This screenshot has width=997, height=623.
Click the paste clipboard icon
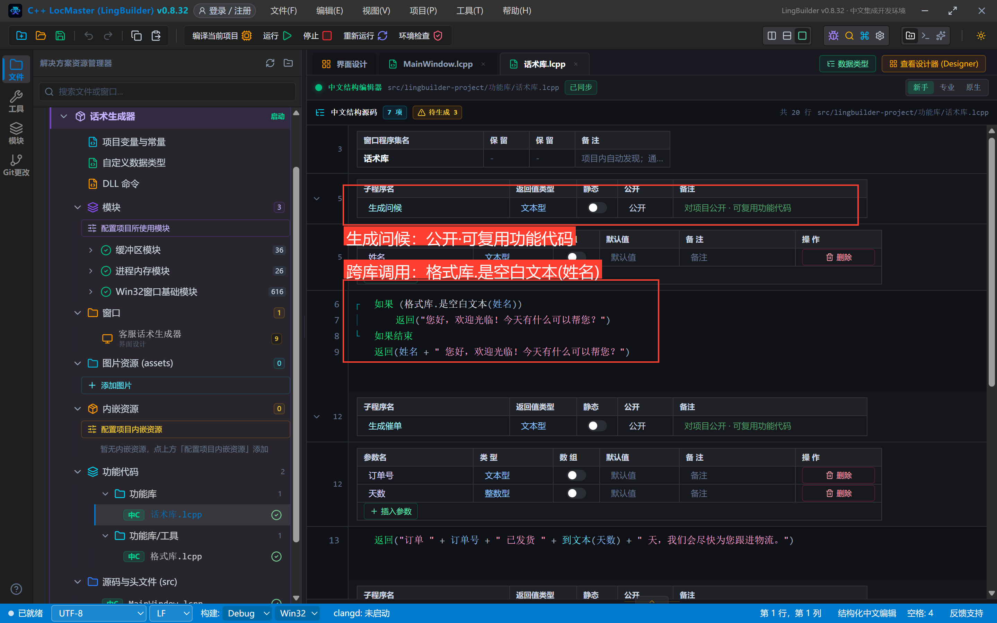point(156,36)
